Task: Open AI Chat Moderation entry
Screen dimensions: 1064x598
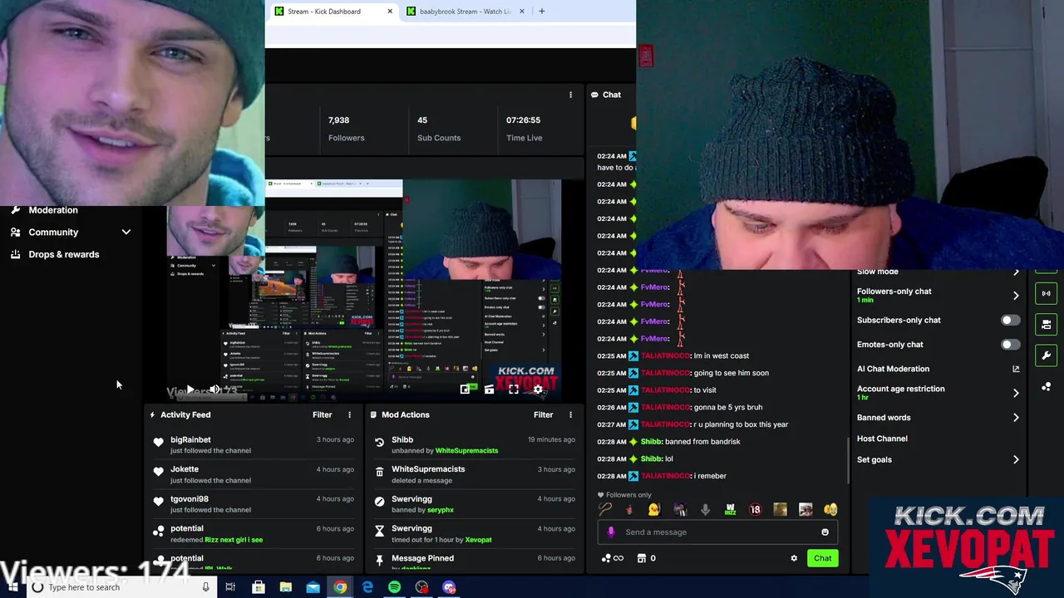Action: click(893, 369)
